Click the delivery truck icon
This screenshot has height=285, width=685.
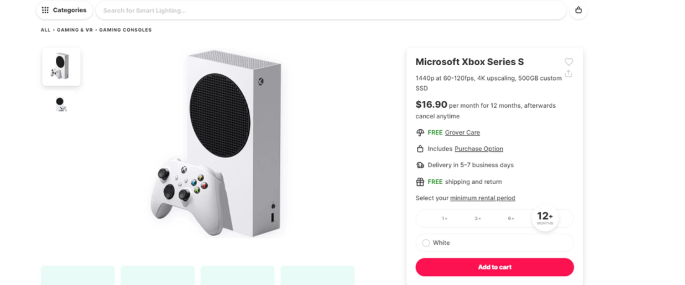420,165
